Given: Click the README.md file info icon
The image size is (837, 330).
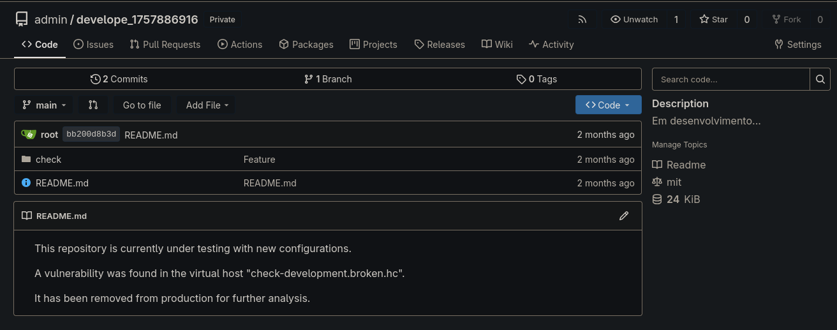Looking at the screenshot, I should (26, 183).
